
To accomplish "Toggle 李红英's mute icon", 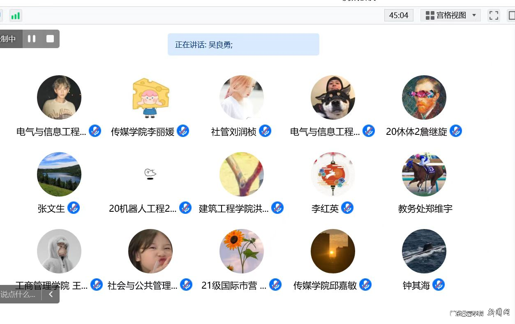I will point(348,208).
